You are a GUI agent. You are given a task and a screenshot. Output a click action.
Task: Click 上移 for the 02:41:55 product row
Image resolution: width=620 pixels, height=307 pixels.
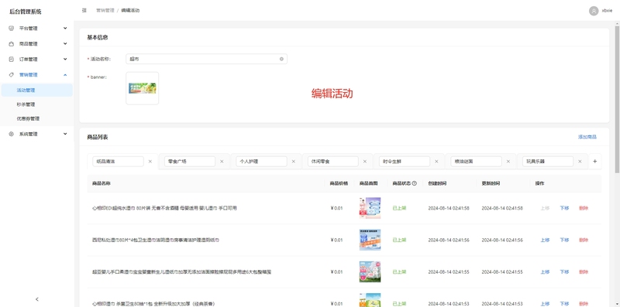click(545, 272)
